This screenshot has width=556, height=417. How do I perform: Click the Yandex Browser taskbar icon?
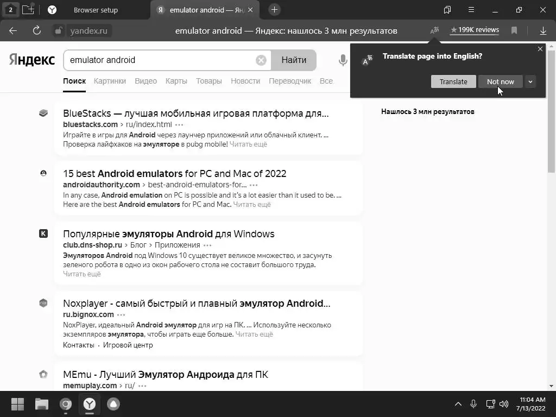tap(90, 404)
